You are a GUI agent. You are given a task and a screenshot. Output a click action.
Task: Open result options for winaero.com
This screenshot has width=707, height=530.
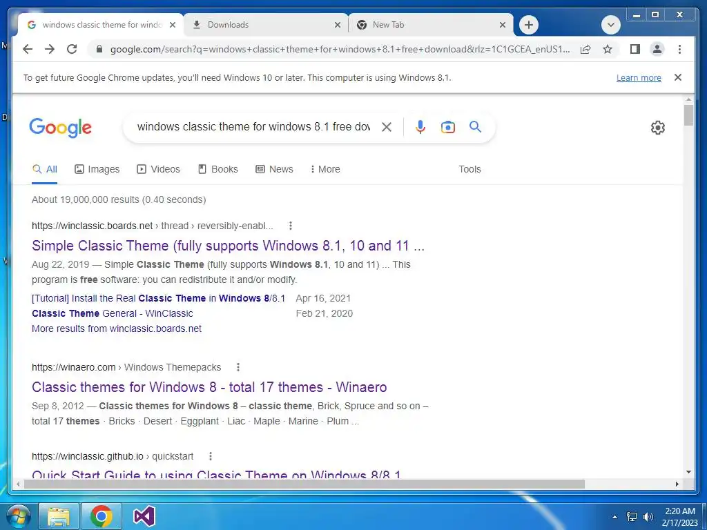pyautogui.click(x=238, y=367)
